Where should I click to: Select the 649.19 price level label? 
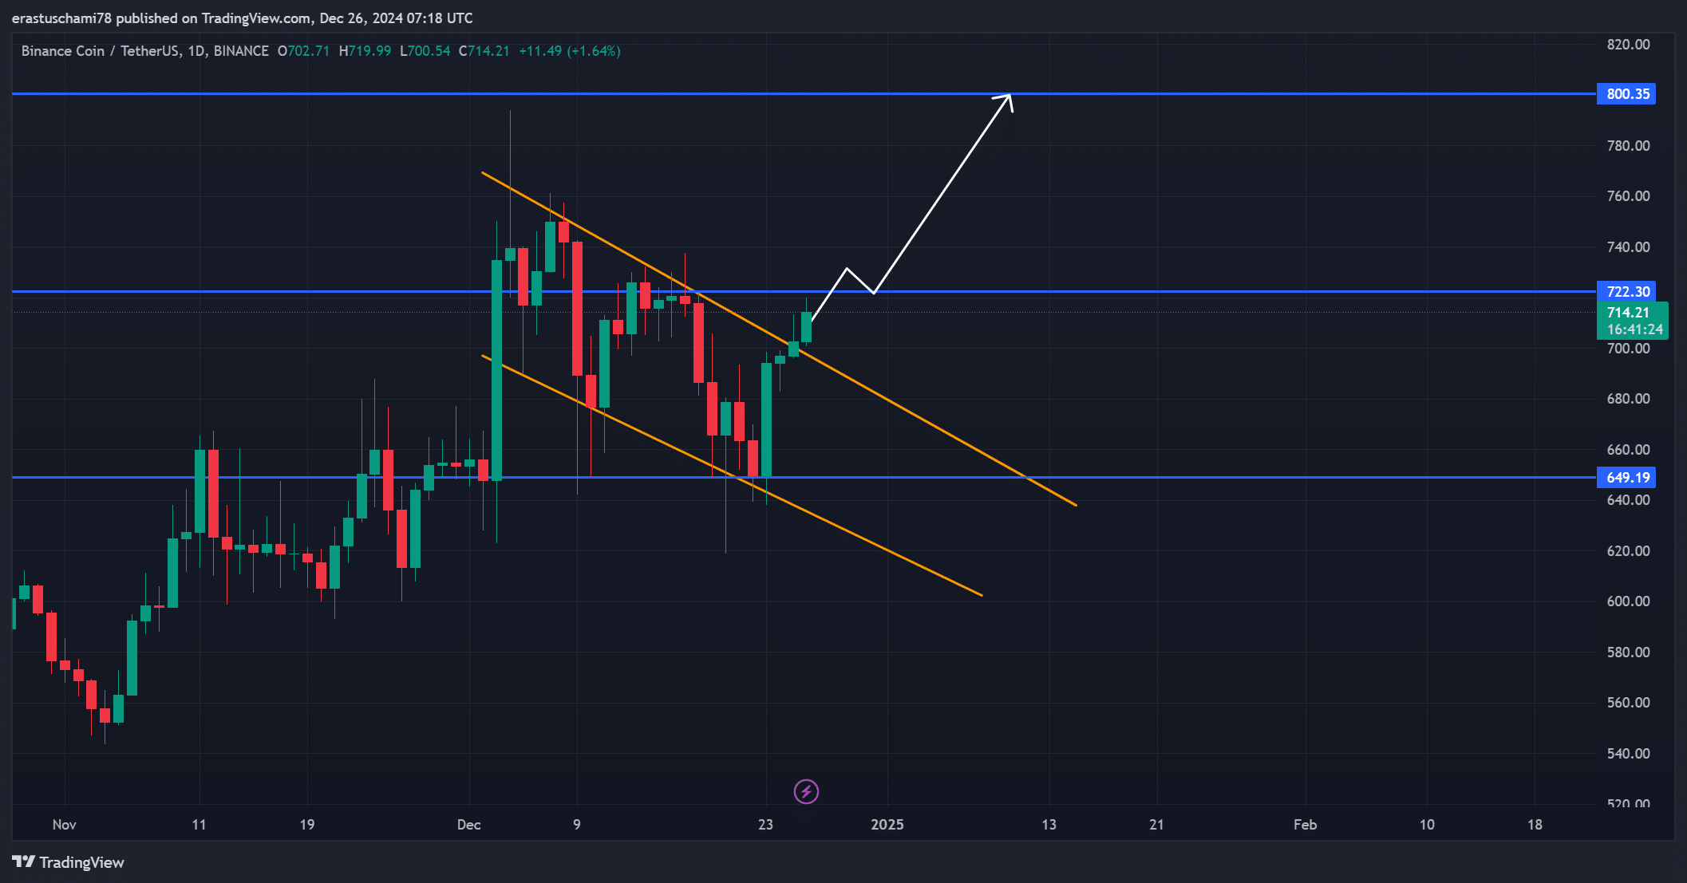point(1626,478)
